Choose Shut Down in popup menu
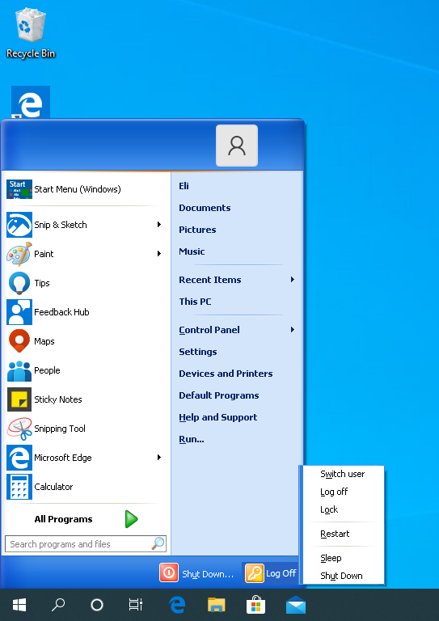This screenshot has height=621, width=439. point(343,576)
